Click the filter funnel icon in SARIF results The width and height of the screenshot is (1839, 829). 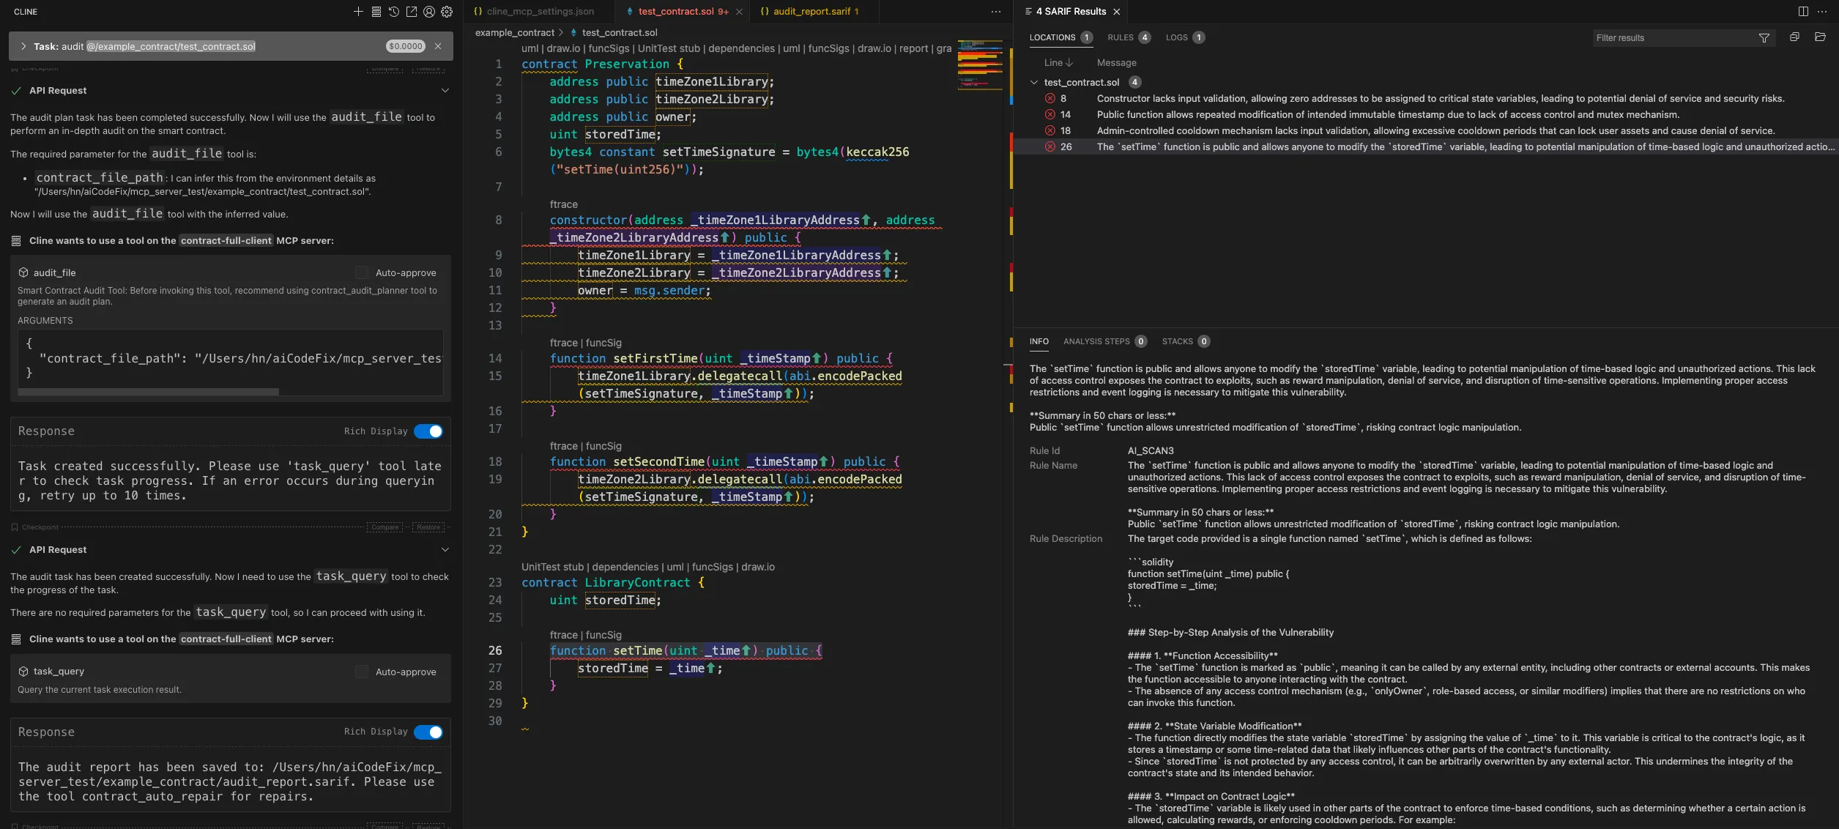(x=1764, y=38)
